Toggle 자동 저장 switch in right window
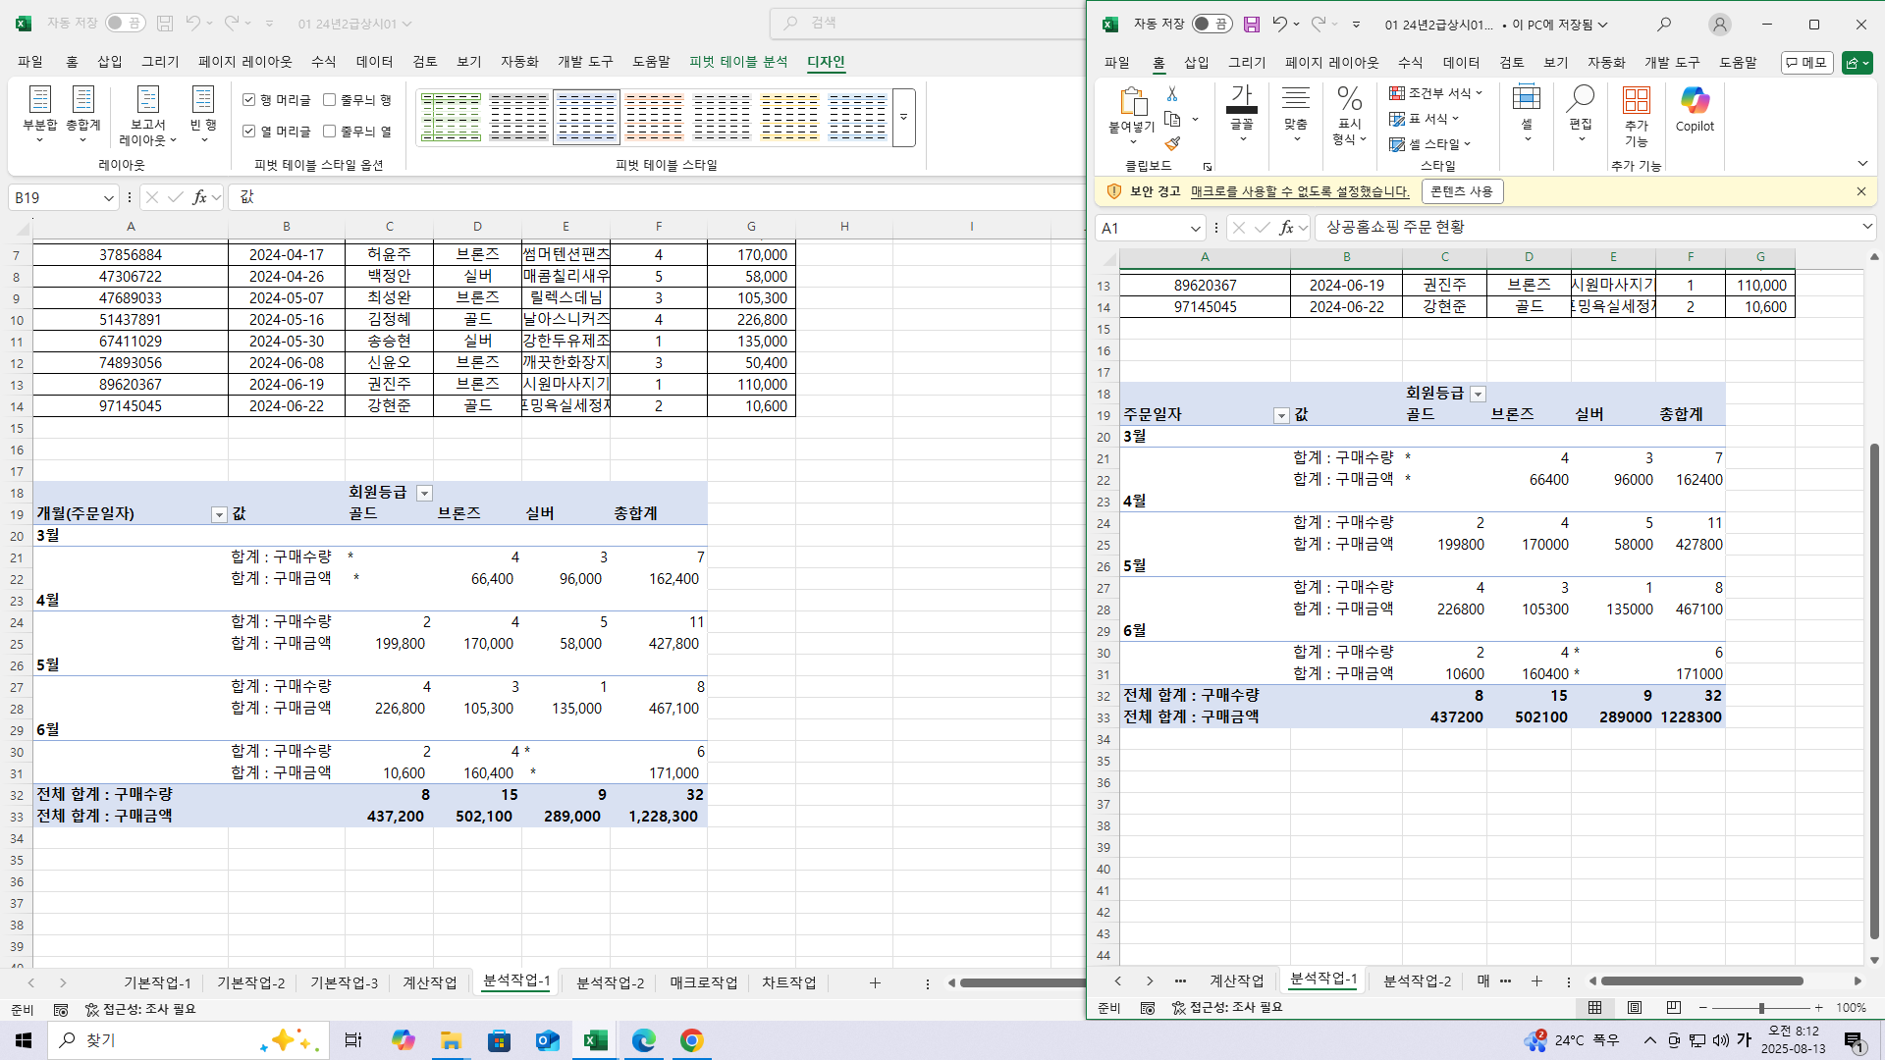Viewport: 1885px width, 1060px height. coord(1212,25)
